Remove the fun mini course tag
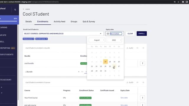The width and height of the screenshot is (189, 106). point(47,39)
